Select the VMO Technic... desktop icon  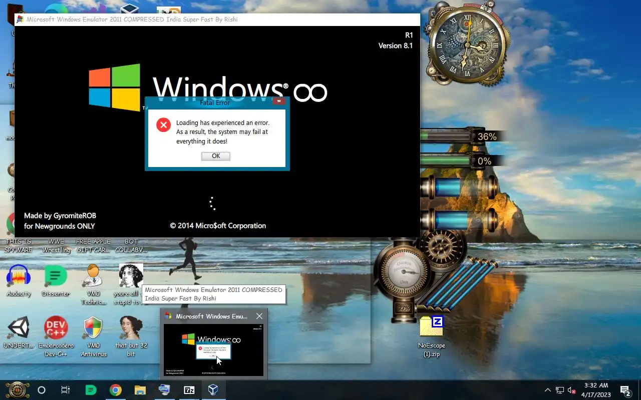pyautogui.click(x=93, y=284)
